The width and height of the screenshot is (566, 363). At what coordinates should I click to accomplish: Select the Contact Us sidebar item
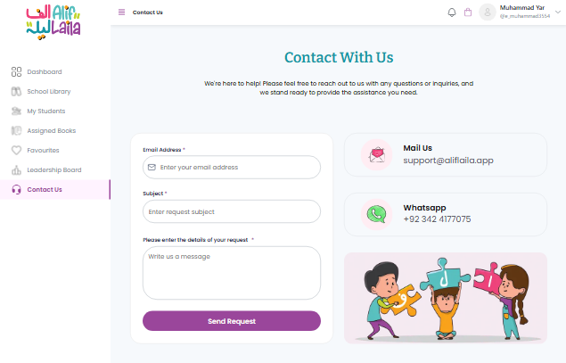click(55, 189)
